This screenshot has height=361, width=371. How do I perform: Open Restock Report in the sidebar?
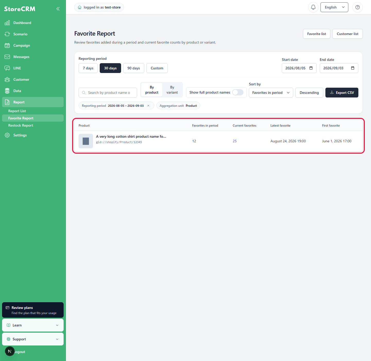coord(33,125)
